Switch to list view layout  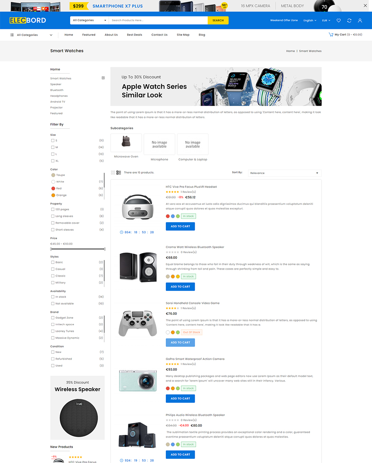click(119, 172)
